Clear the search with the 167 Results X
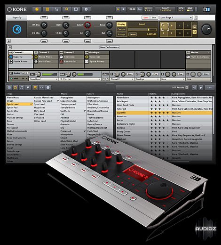Viewport: 221px width, 245px height. tap(187, 88)
